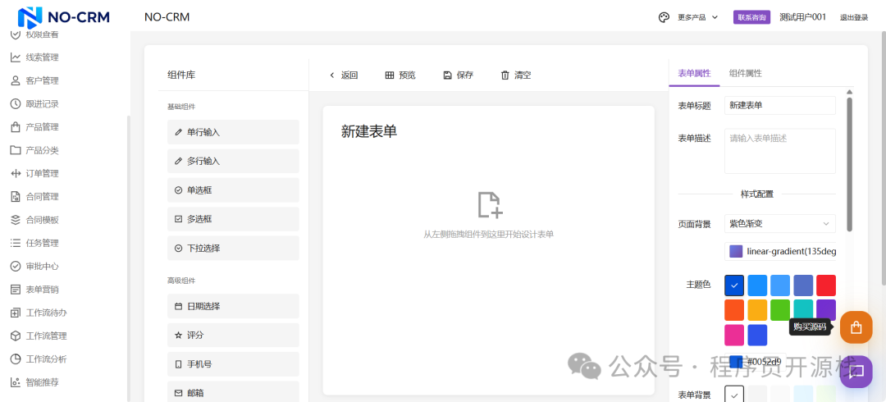Click the orange shopping bag floating button
The height and width of the screenshot is (402, 886).
(x=856, y=327)
